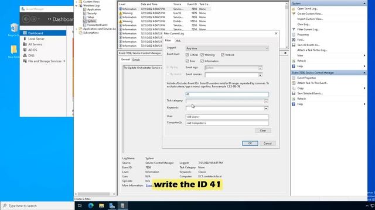The width and height of the screenshot is (375, 210).
Task: Select Setup log in tree
Action: coord(90,17)
